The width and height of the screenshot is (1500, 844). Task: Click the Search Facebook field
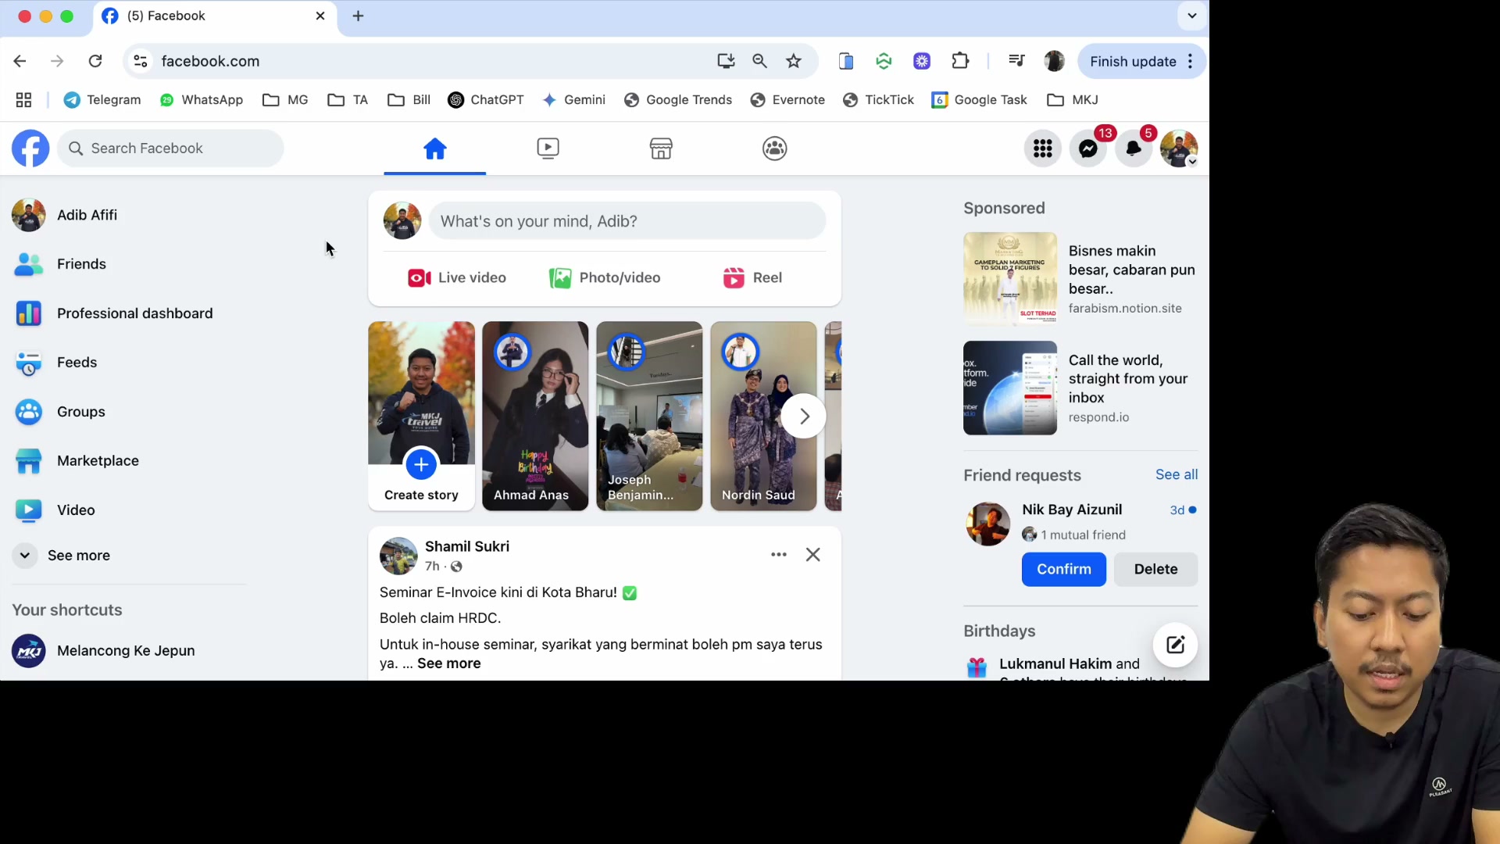point(170,148)
